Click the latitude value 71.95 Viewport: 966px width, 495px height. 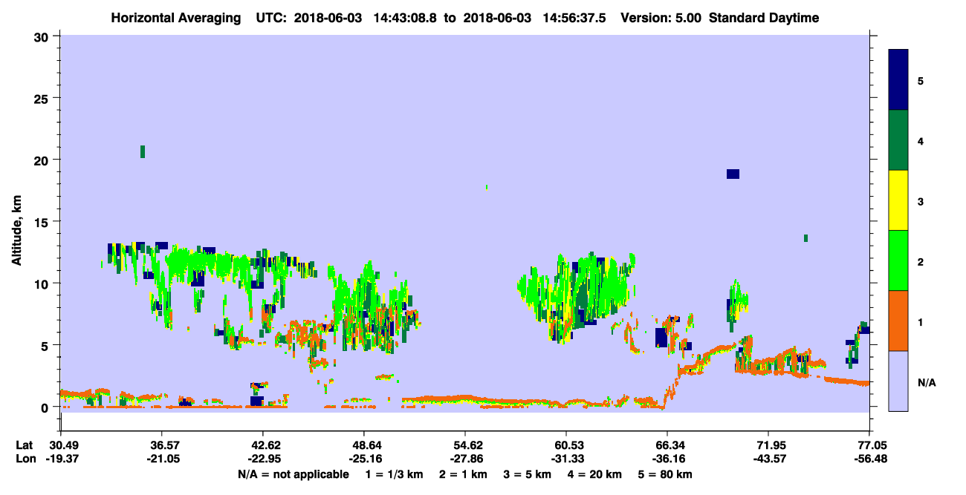click(768, 445)
